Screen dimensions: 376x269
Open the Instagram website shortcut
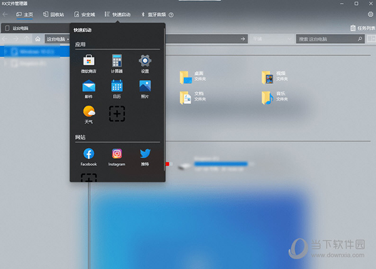(117, 157)
